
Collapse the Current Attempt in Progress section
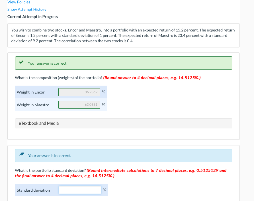coord(33,16)
